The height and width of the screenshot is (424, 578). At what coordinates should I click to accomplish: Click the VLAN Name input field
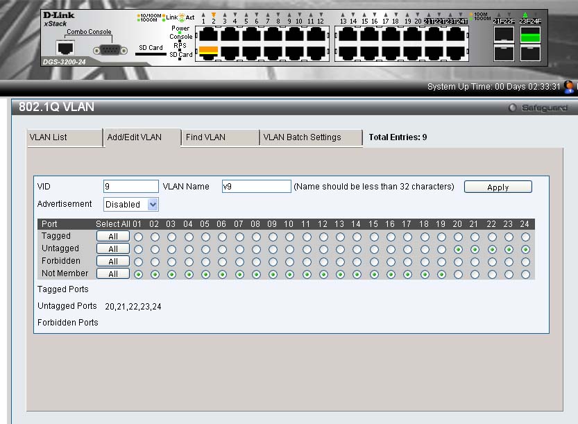(256, 187)
